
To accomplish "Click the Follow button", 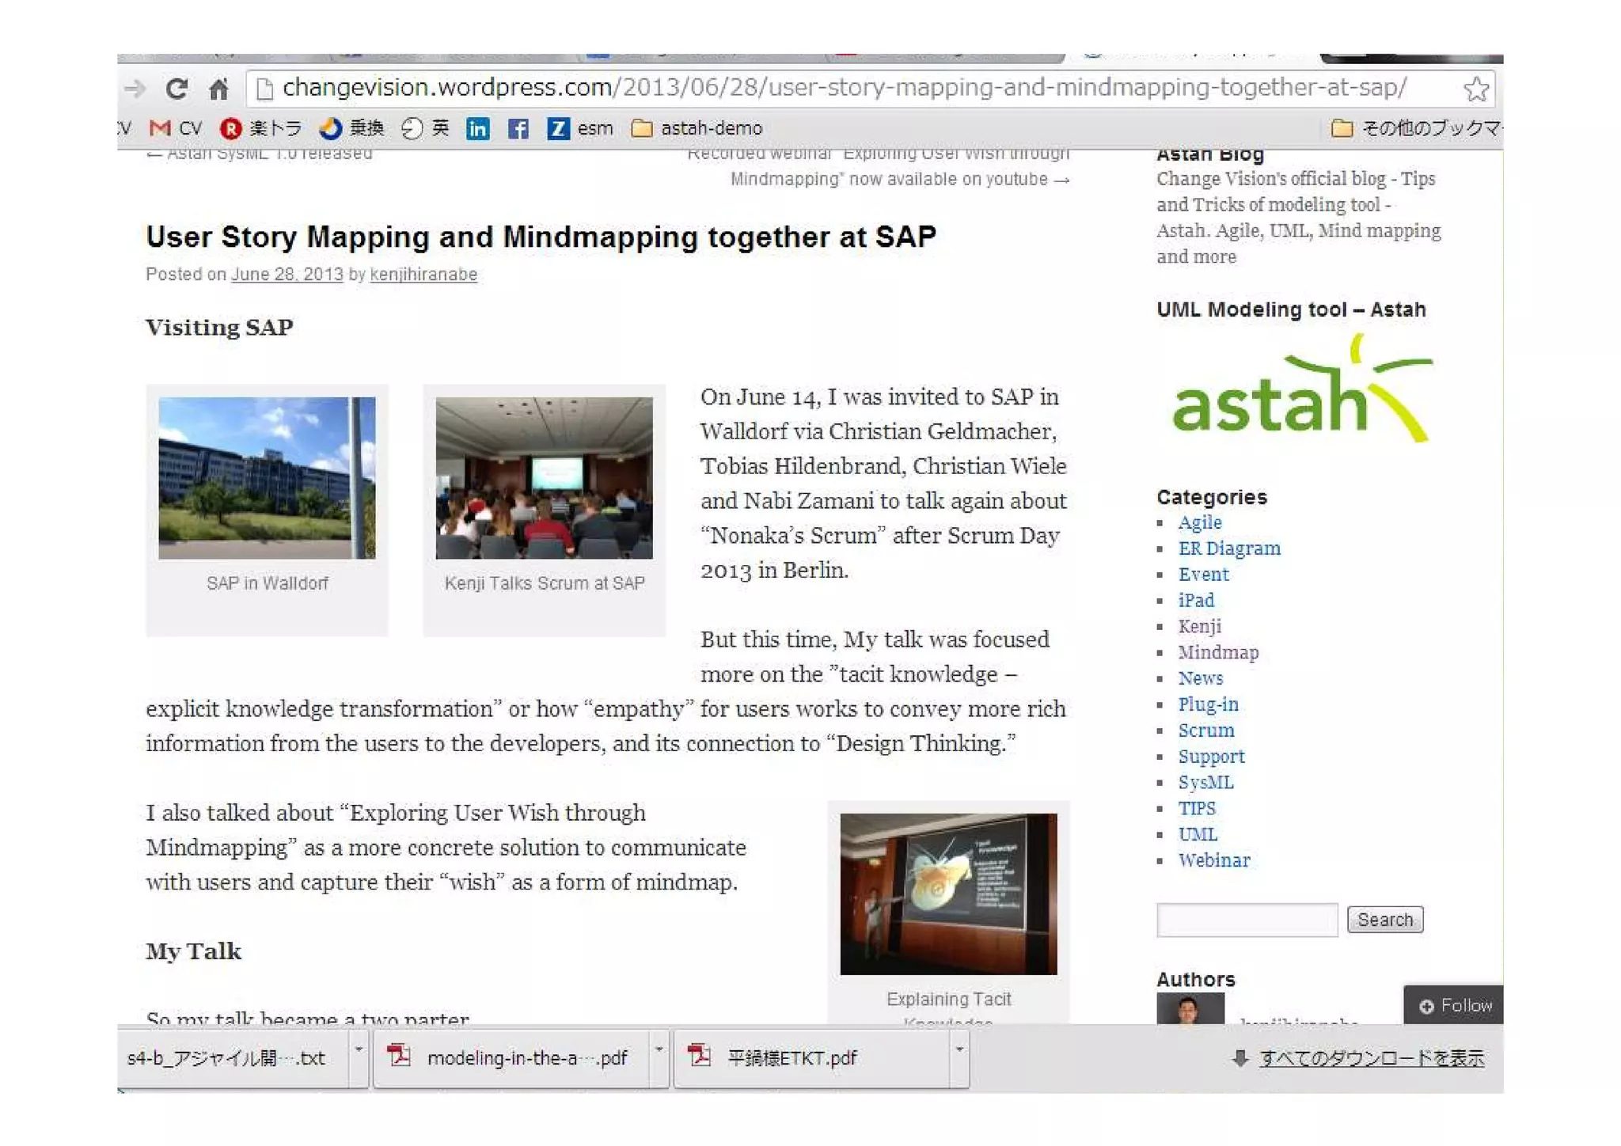I will (x=1455, y=1005).
